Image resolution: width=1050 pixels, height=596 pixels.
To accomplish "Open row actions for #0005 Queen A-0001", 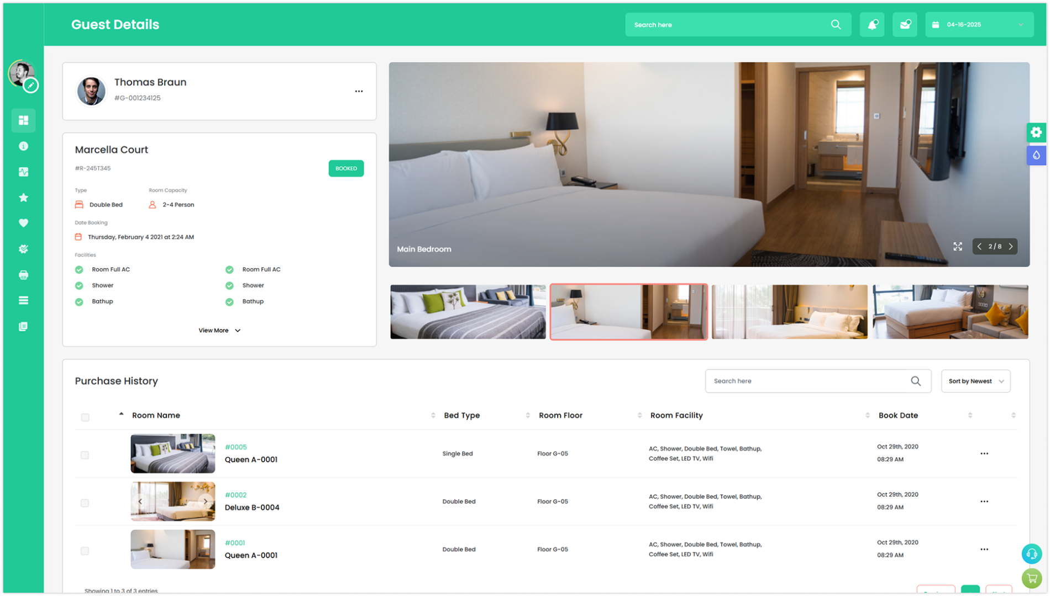I will [x=984, y=454].
